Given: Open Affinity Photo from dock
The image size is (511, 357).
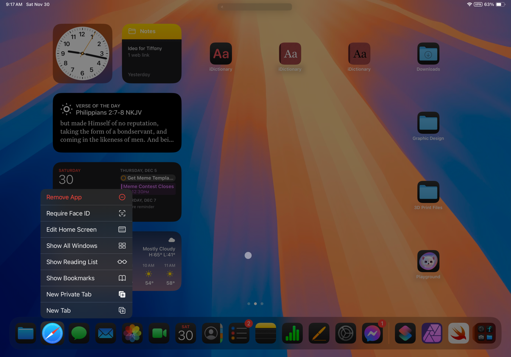Looking at the screenshot, I should click(432, 333).
